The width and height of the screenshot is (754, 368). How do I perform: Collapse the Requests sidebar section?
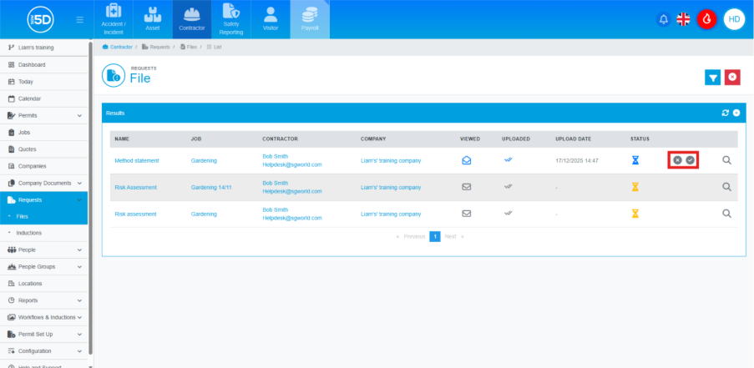point(79,200)
